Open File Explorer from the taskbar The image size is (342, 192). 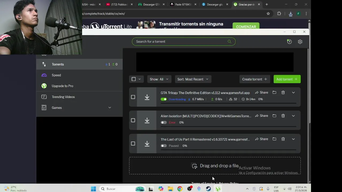pyautogui.click(x=170, y=189)
